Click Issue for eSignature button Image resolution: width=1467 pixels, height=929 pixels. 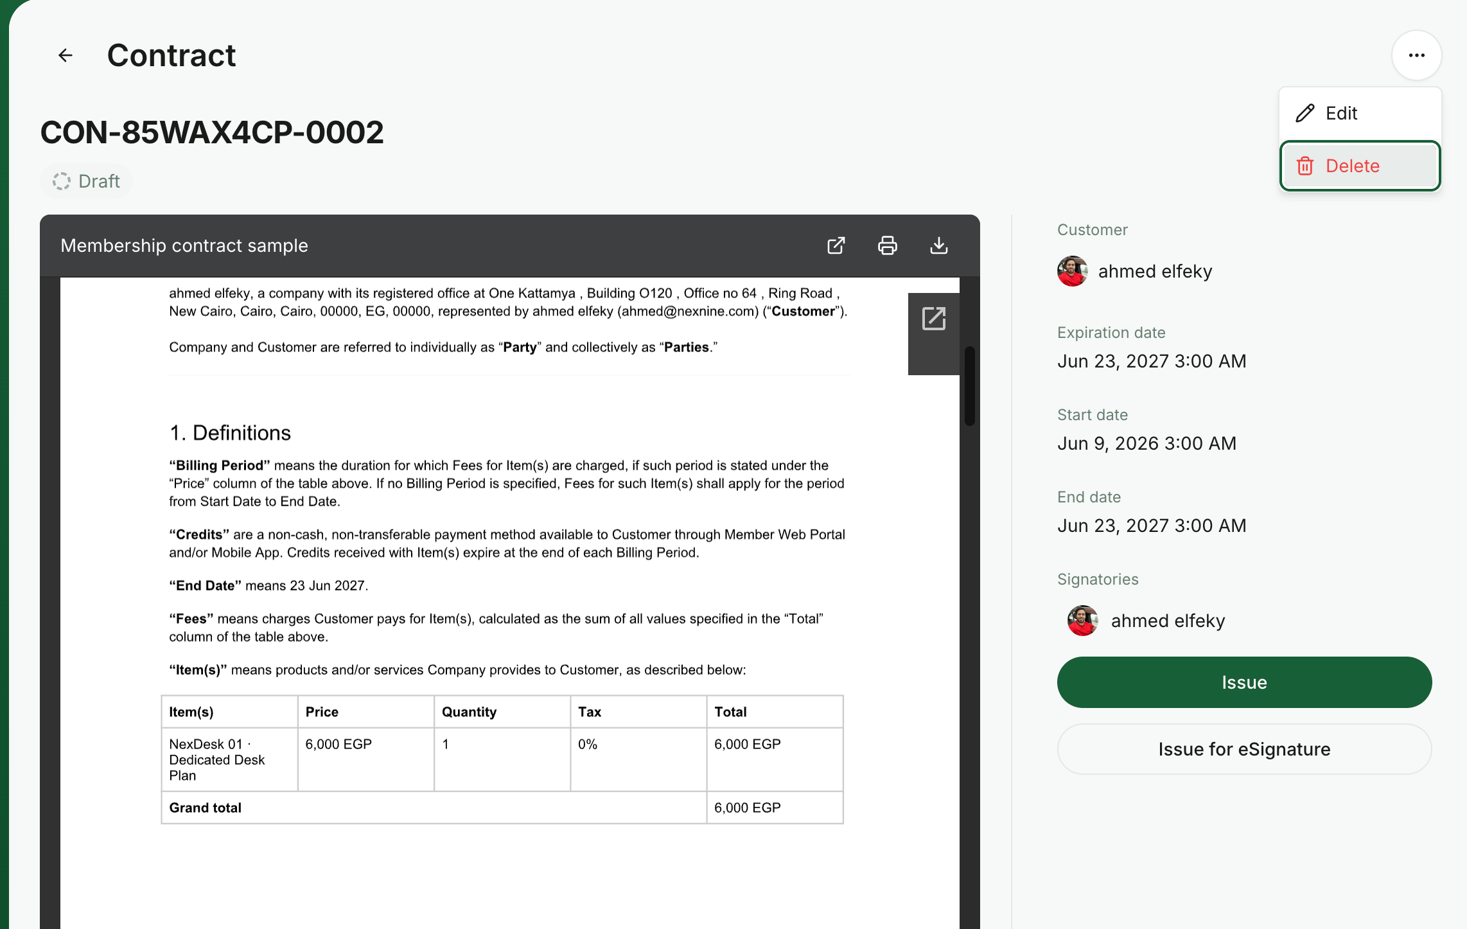pyautogui.click(x=1244, y=749)
